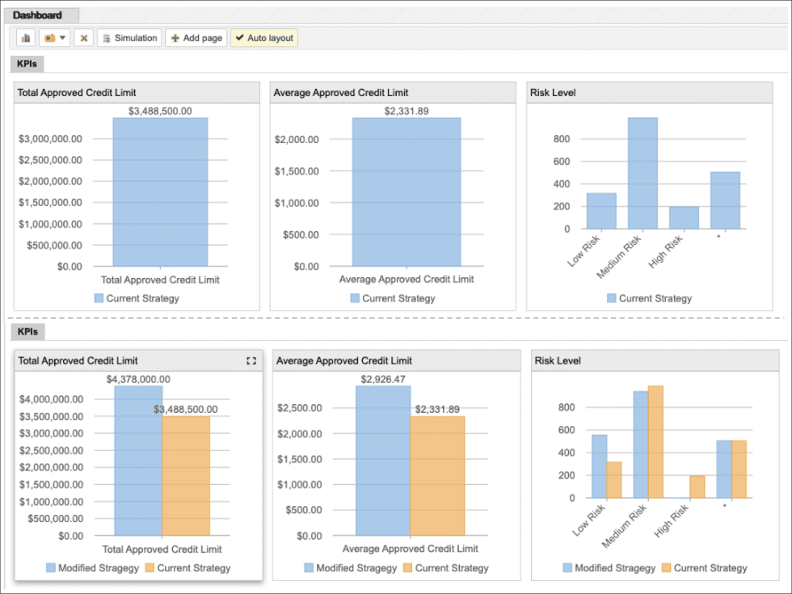Open the Simulation button
Image resolution: width=792 pixels, height=594 pixels.
coord(130,38)
